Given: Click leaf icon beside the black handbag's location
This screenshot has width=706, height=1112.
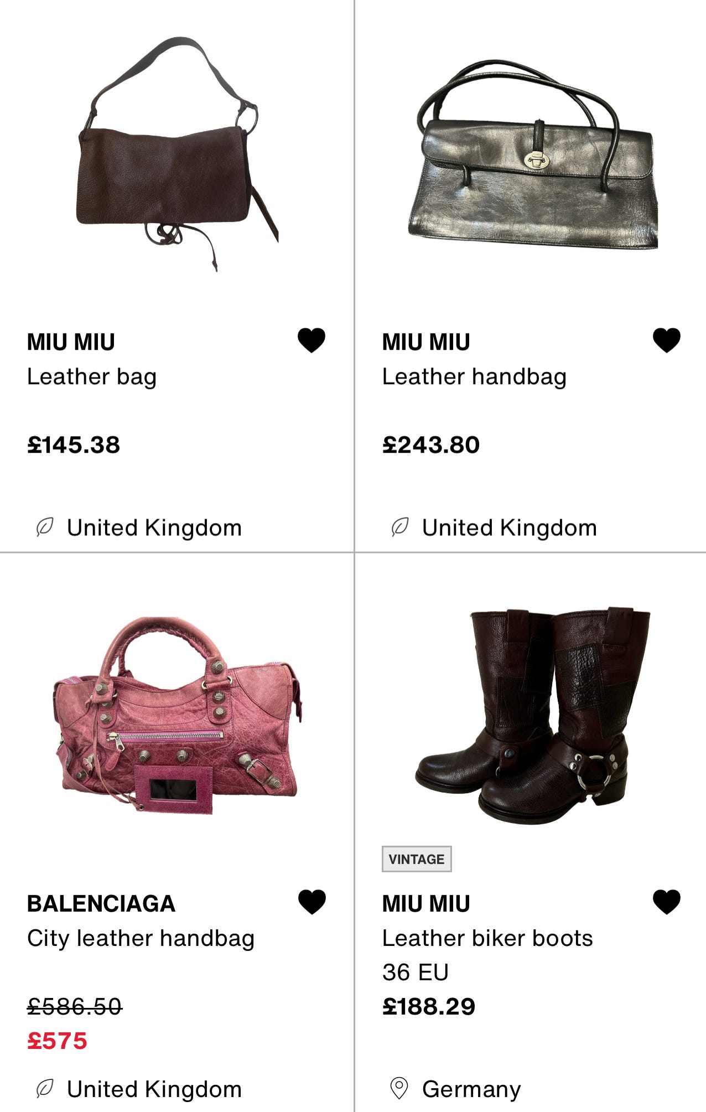Looking at the screenshot, I should pos(400,527).
